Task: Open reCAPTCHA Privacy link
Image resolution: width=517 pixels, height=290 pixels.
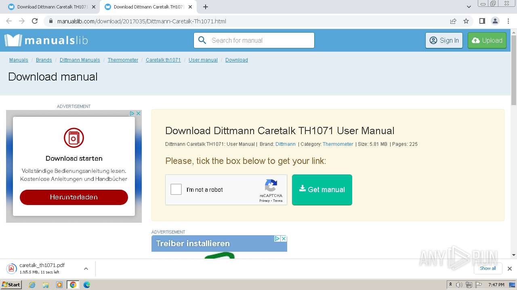Action: coord(265,201)
